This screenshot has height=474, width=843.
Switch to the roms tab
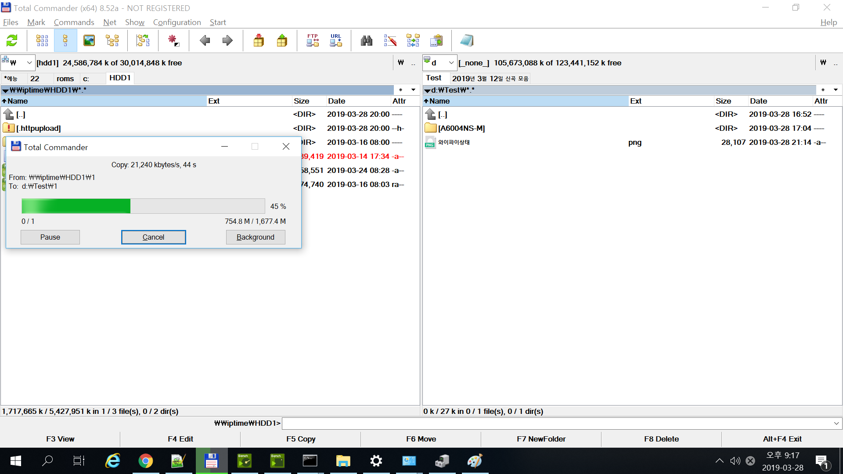coord(65,79)
